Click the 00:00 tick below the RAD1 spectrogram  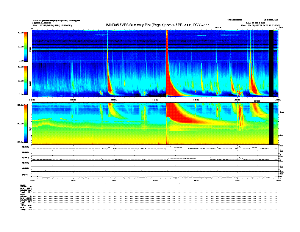coord(32,100)
